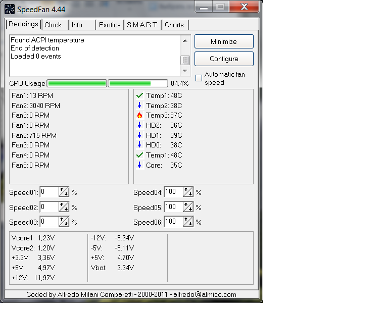
Task: Click blue down arrow icon beside HD2
Action: tap(139, 125)
